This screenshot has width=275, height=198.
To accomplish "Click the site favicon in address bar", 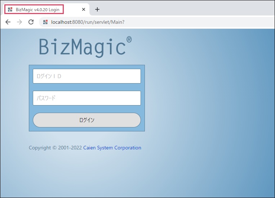I will pyautogui.click(x=45, y=22).
